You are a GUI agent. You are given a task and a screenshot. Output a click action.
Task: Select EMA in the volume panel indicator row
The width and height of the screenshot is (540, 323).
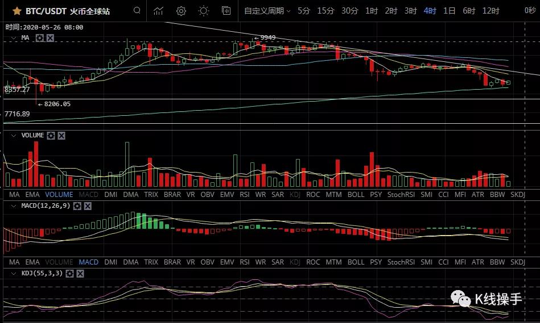click(x=32, y=195)
